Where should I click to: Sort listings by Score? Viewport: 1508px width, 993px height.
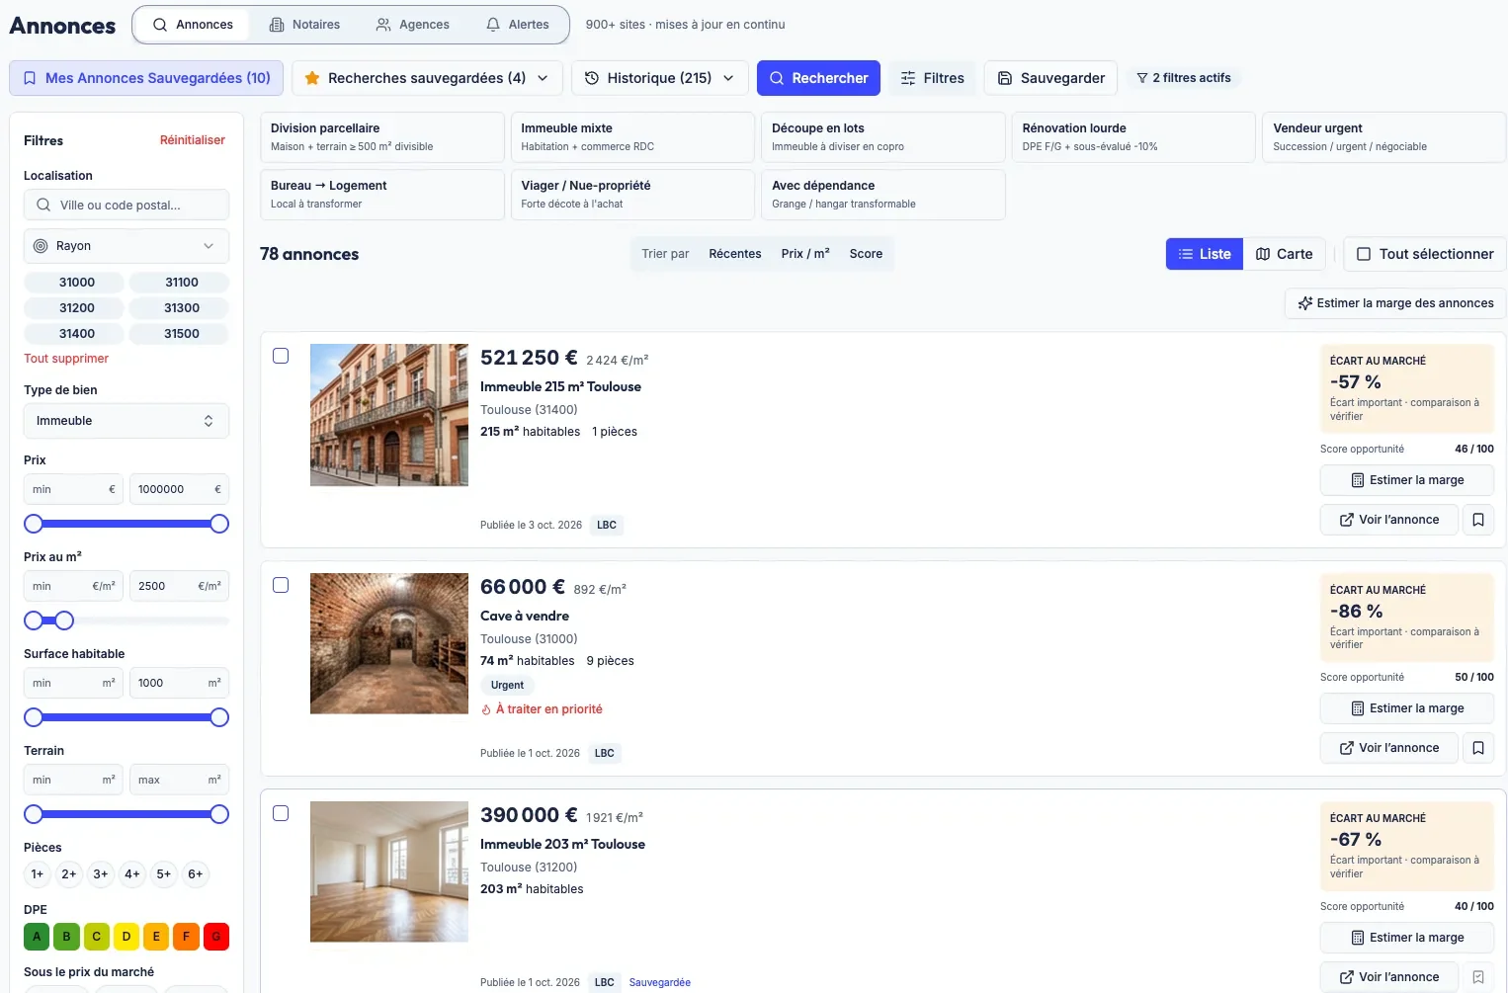[866, 254]
